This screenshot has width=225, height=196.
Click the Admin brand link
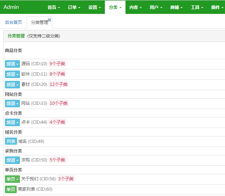[x=11, y=7]
